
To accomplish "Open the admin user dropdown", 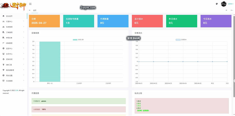I will 231,4.
